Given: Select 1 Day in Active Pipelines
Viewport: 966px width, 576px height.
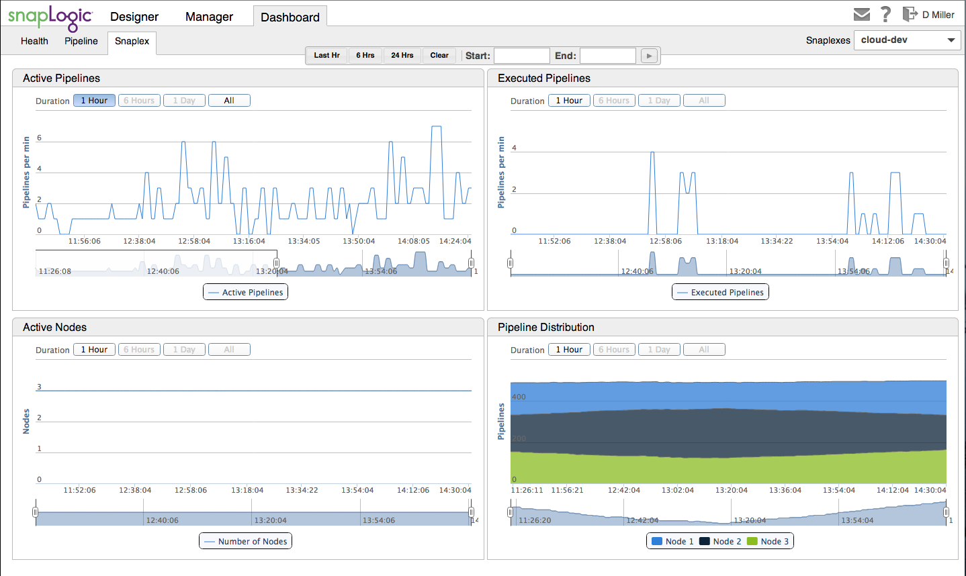Looking at the screenshot, I should point(184,101).
